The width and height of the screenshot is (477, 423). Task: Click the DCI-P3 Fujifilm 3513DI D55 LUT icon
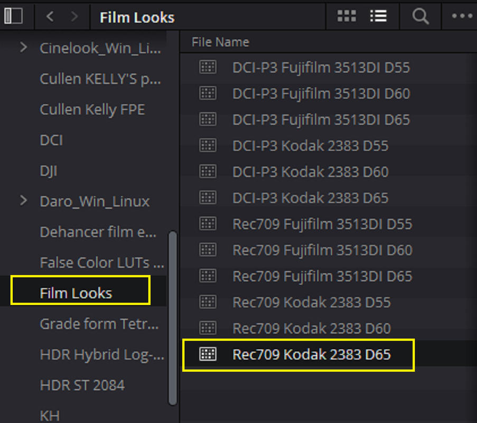(208, 67)
